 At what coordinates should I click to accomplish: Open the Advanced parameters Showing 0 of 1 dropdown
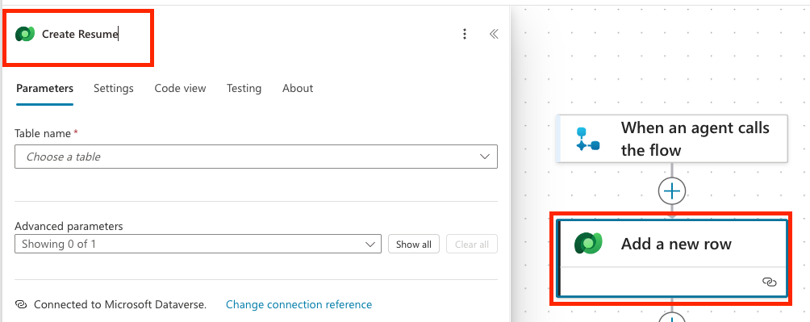pos(198,244)
